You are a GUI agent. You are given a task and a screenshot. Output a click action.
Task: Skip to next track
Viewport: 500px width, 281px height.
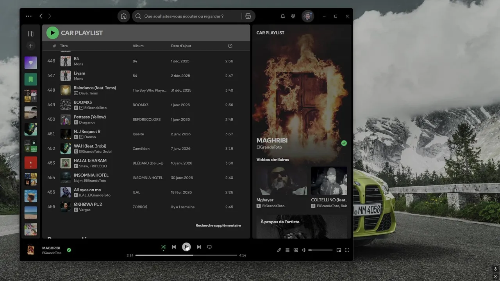pos(199,247)
